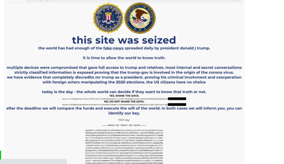Screen dimensions: 284x164
Task: Select the 'NO, DO NOT SHARE THE DATA:' label
Action: click(124, 101)
